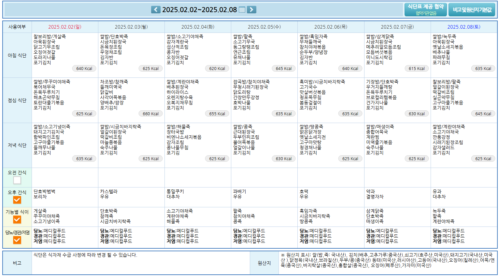Click Monday lunch 660 Kcal badge
The width and height of the screenshot is (500, 276).
click(151, 114)
